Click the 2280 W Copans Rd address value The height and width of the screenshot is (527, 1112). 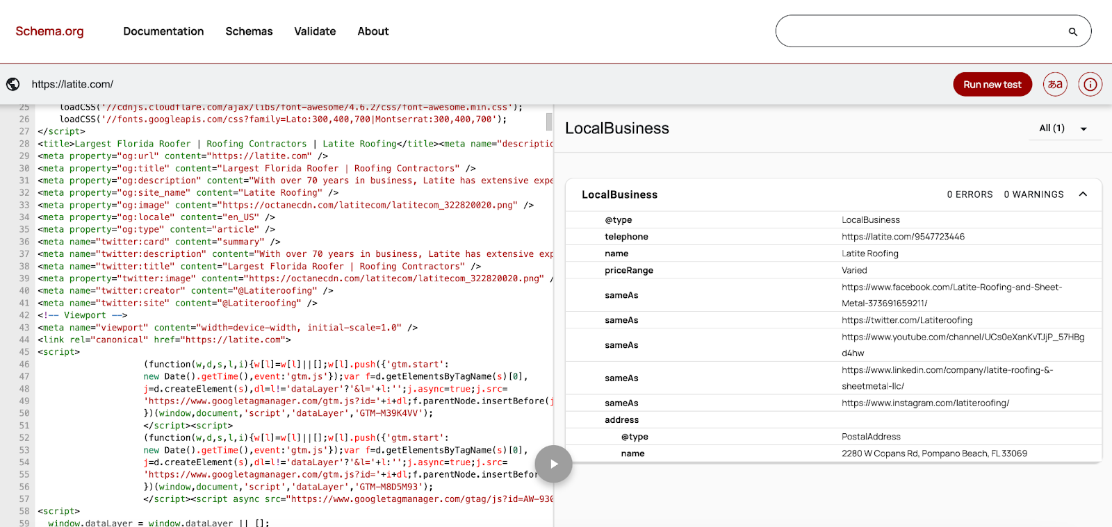click(x=934, y=453)
